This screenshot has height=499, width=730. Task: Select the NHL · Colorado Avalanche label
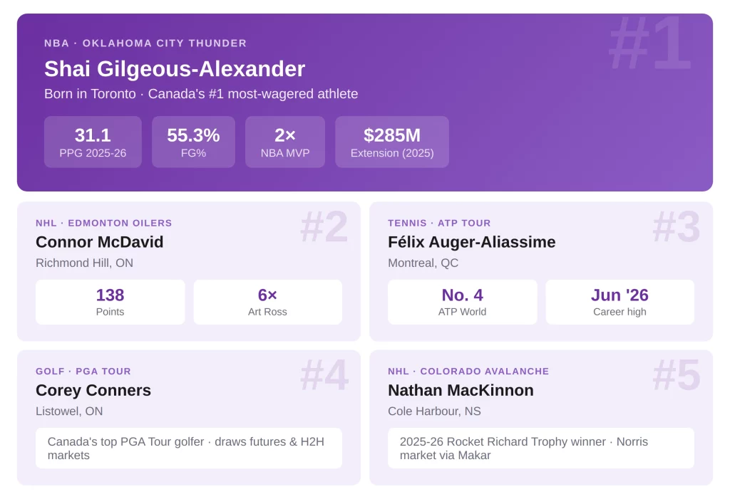pyautogui.click(x=468, y=371)
